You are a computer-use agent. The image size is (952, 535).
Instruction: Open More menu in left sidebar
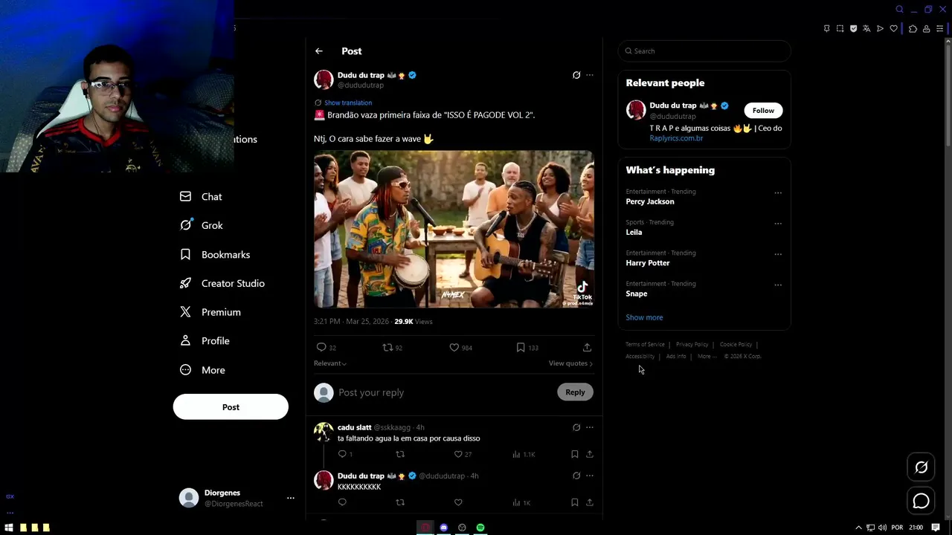[202, 370]
